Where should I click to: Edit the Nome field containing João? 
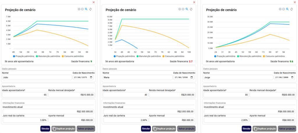click(37, 77)
